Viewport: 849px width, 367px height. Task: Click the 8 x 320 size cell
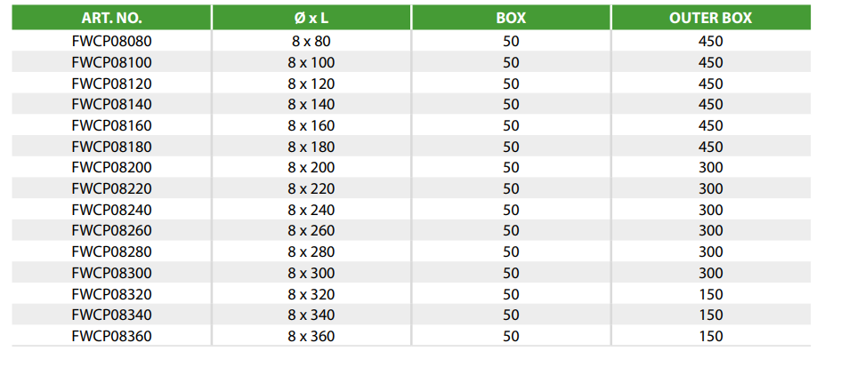coord(311,294)
